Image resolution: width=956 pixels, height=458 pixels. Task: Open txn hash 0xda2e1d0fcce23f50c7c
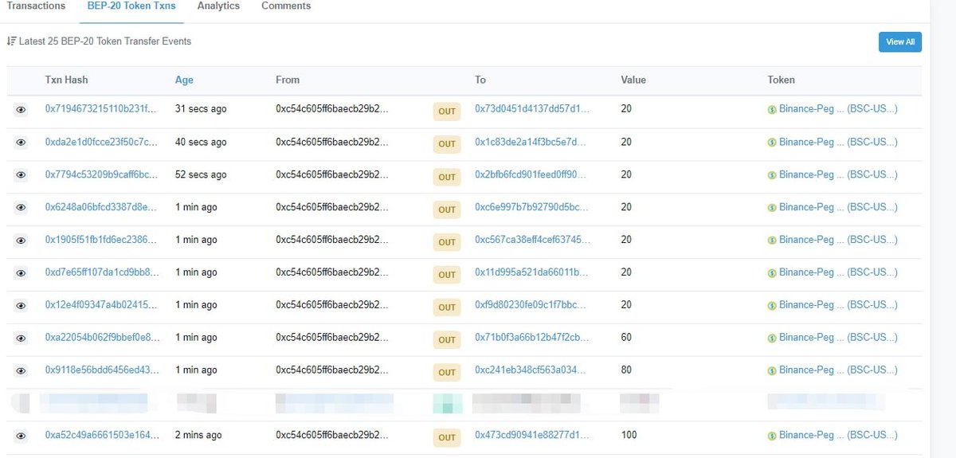point(102,142)
